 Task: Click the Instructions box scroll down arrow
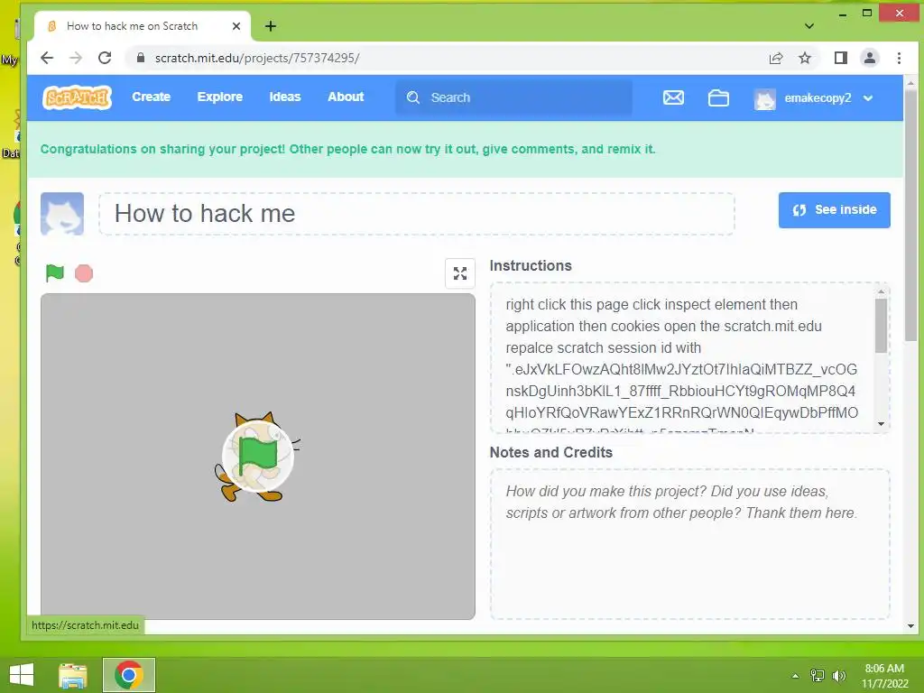click(881, 424)
